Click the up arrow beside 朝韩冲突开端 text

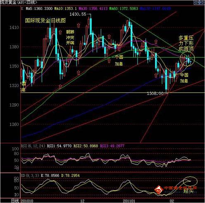[x=60, y=32]
